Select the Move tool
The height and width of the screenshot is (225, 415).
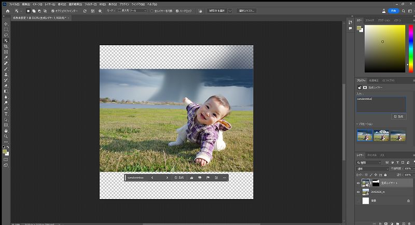click(6, 24)
